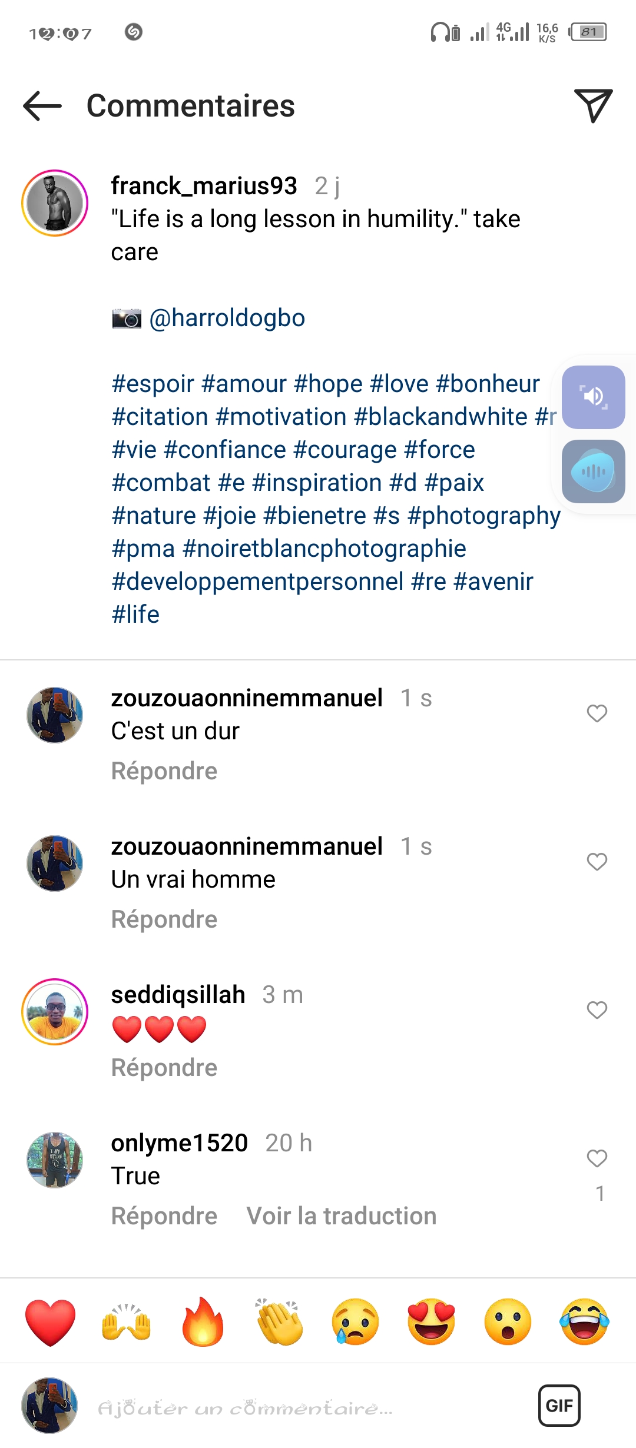636x1448 pixels.
Task: Tap the back arrow next to Commentaires
Action: point(42,106)
